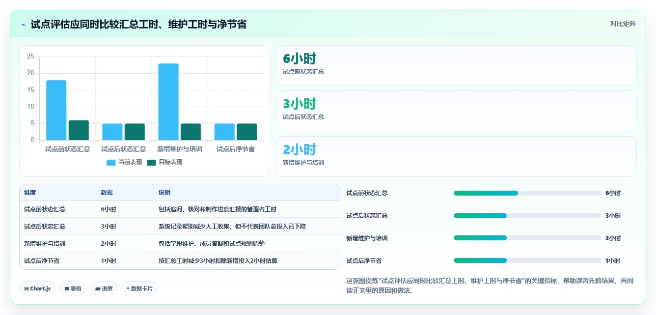Select the dark green 试点前状态汇总 target bar

[x=79, y=130]
